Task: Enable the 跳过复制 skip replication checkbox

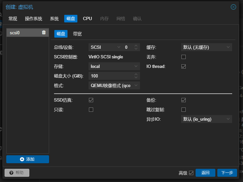Action: (183, 110)
